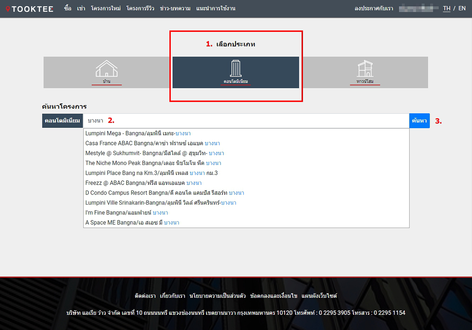This screenshot has width=472, height=330.
Task: Open นโยบายความเป็นส่วนตัว privacy policy link
Action: point(218,296)
